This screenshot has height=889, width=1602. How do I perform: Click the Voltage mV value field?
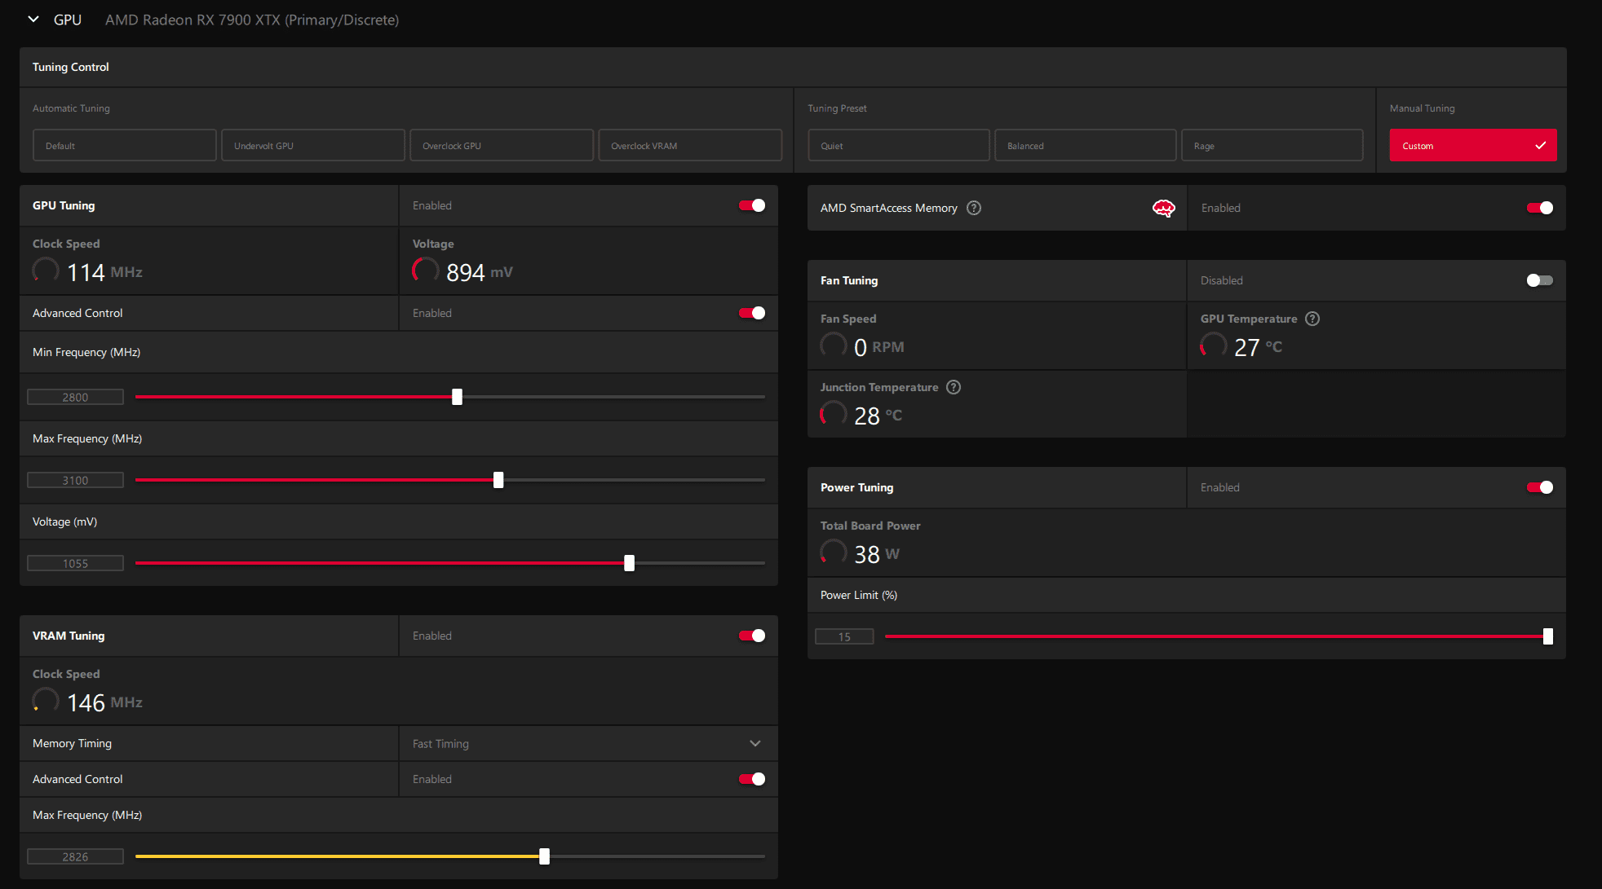point(75,563)
